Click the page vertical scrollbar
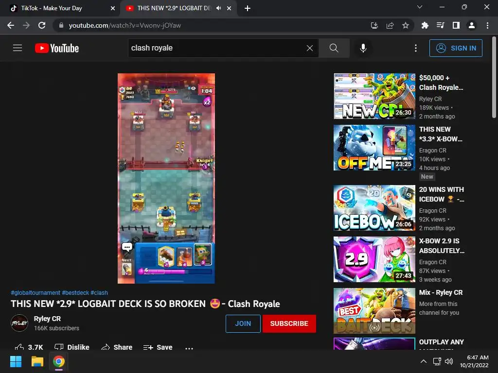 (494, 77)
